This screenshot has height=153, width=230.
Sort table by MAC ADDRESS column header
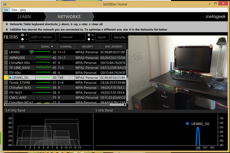point(113,47)
